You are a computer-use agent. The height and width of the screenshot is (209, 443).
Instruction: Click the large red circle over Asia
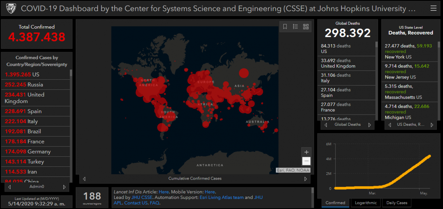pos(244,73)
